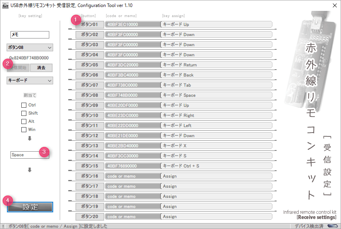Choose the ボタン20 row button

pos(90,217)
